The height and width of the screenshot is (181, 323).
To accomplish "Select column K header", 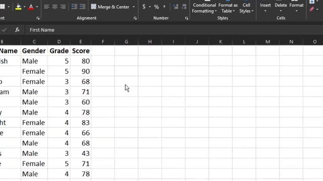I will (x=221, y=42).
